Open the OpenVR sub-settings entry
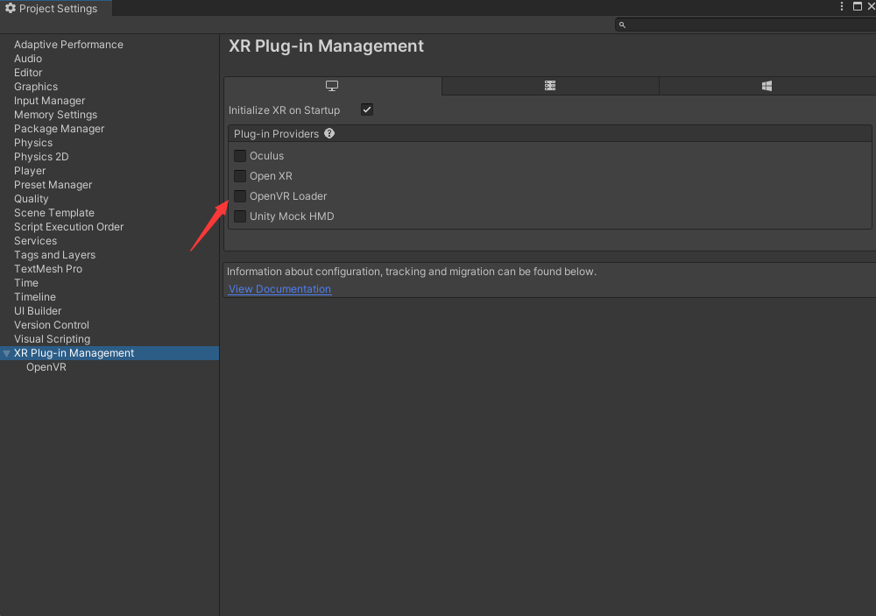This screenshot has height=616, width=876. tap(46, 366)
